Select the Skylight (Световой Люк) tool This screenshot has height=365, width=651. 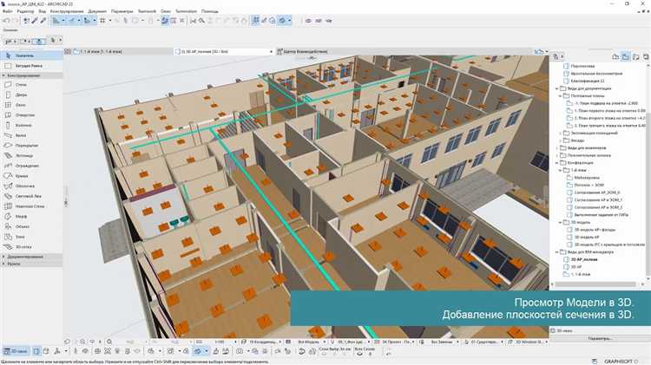31,196
